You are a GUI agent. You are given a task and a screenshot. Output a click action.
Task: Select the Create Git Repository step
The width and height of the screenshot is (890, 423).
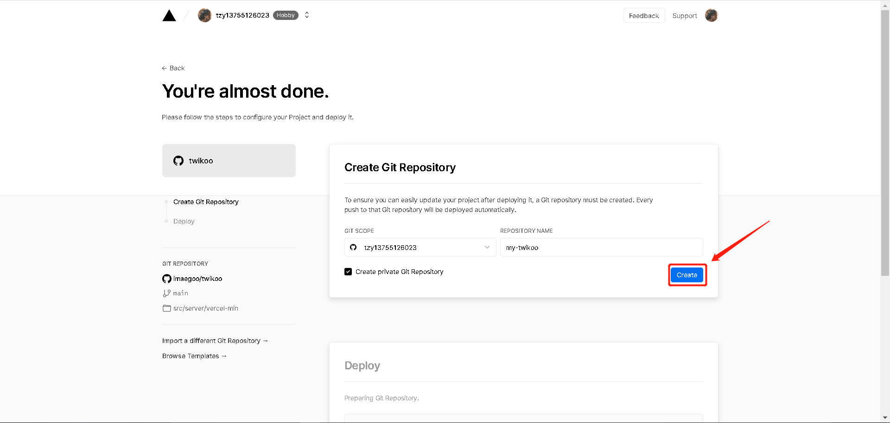point(206,202)
